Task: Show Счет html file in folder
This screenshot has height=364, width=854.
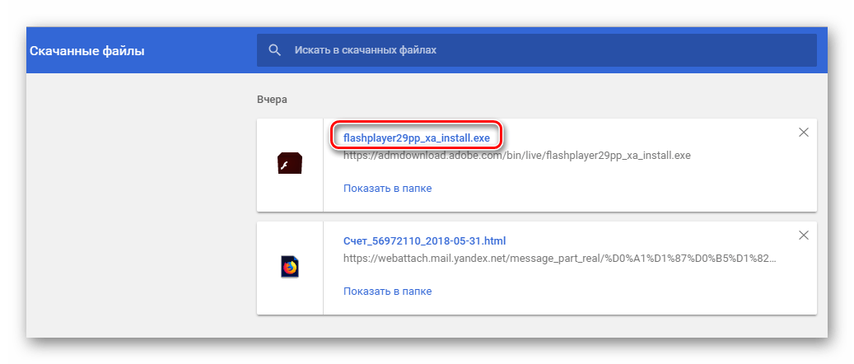Action: tap(387, 291)
